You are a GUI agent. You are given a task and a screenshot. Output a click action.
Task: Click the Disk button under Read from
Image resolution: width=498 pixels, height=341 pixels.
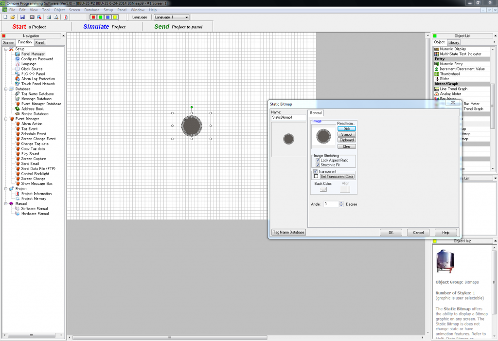click(346, 128)
